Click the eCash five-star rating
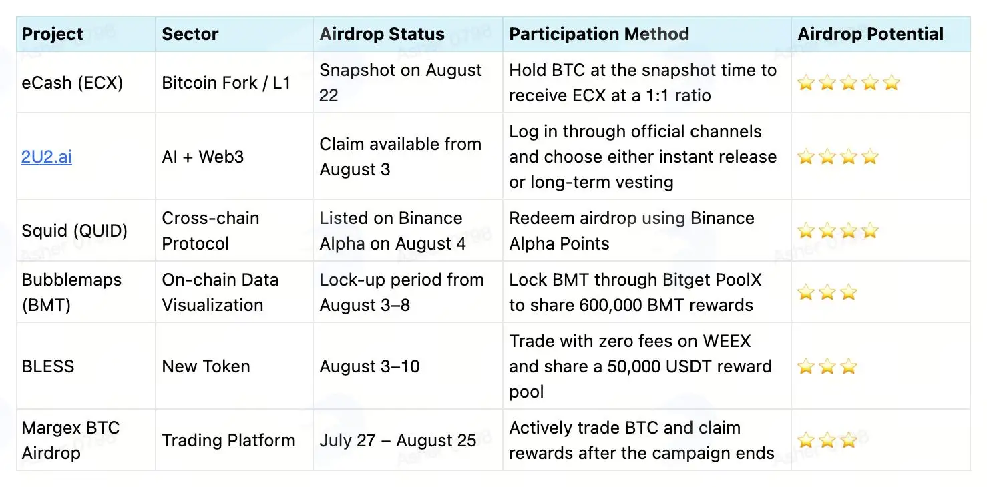Viewport: 987px width, 487px height. [849, 83]
